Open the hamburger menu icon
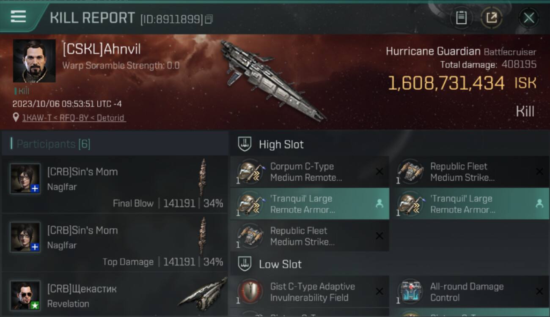Image resolution: width=550 pixels, height=317 pixels. point(18,16)
